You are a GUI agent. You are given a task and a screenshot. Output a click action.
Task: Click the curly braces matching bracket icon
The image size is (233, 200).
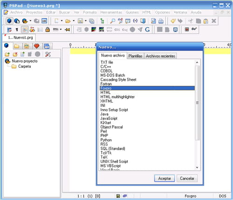click(135, 21)
